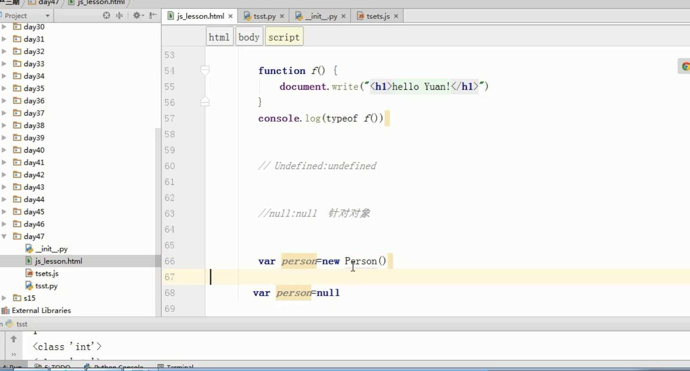Click the External Libraries icon
The height and width of the screenshot is (371, 690).
[x=5, y=310]
